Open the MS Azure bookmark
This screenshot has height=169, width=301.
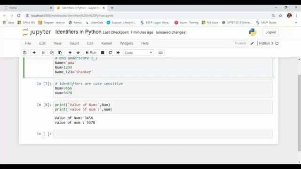210,23
